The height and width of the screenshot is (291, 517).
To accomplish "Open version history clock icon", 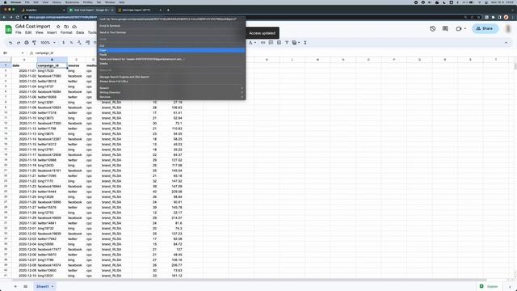I will (433, 29).
